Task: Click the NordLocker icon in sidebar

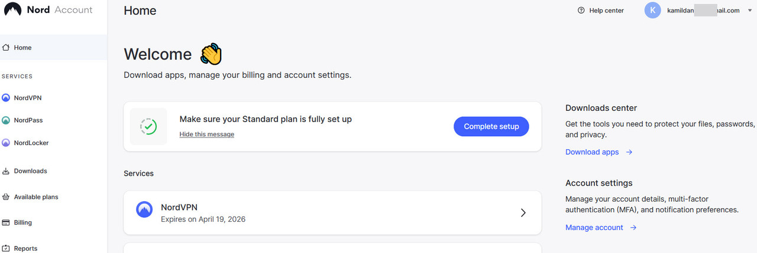Action: 6,143
